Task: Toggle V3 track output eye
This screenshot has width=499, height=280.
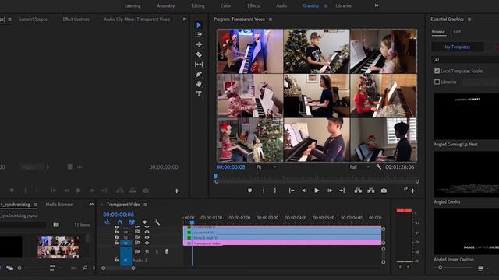Action: (147, 232)
